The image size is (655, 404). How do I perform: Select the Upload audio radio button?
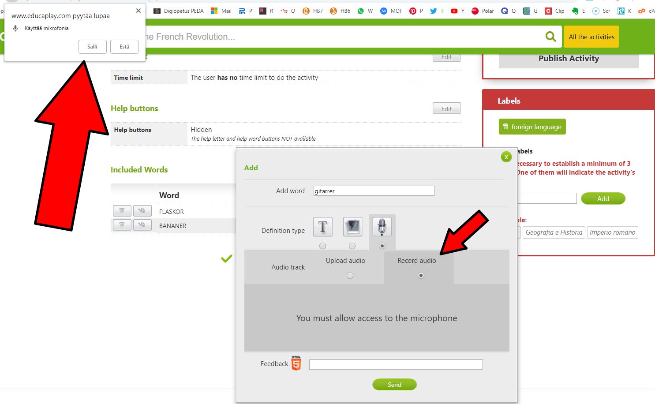click(350, 276)
